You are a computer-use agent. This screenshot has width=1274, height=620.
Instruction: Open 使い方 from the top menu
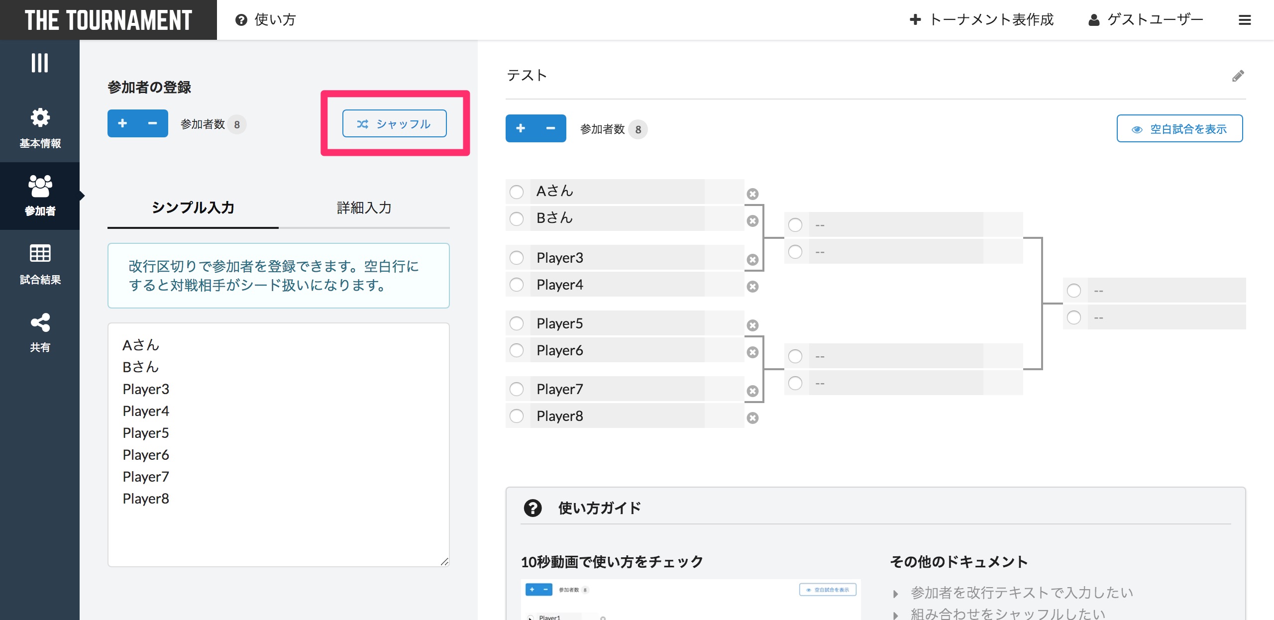[x=265, y=20]
